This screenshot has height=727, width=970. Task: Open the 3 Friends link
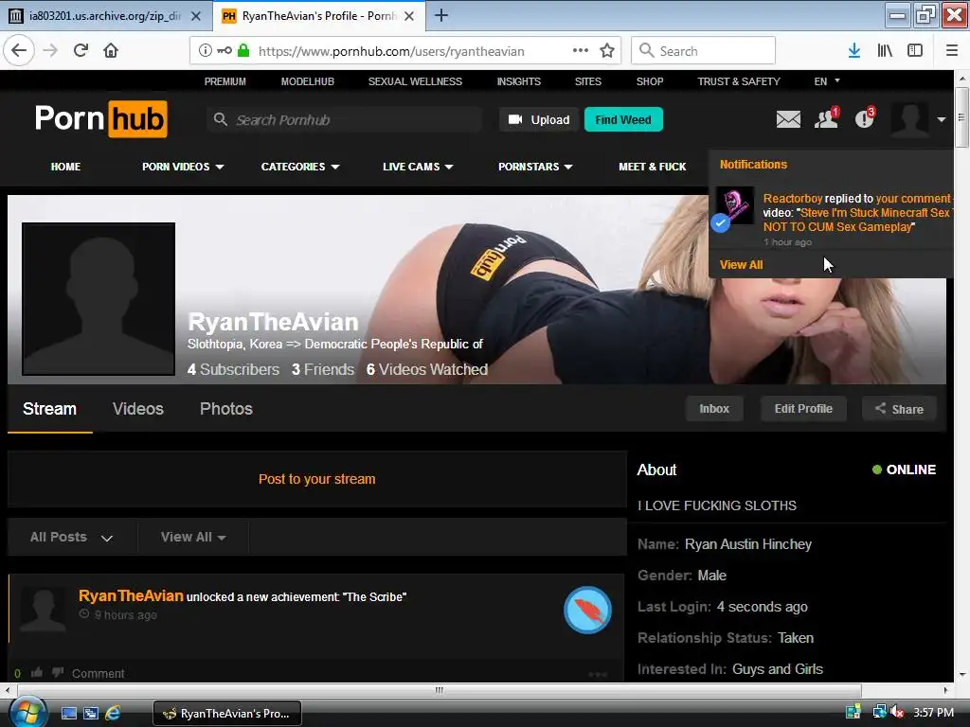point(323,370)
